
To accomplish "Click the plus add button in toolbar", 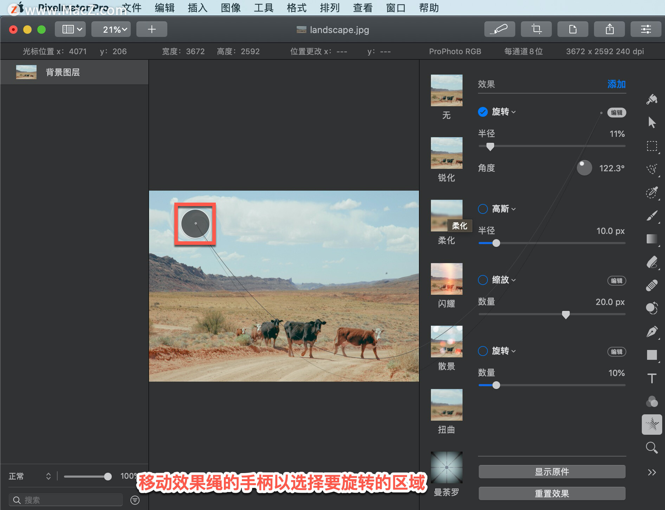I will click(152, 29).
